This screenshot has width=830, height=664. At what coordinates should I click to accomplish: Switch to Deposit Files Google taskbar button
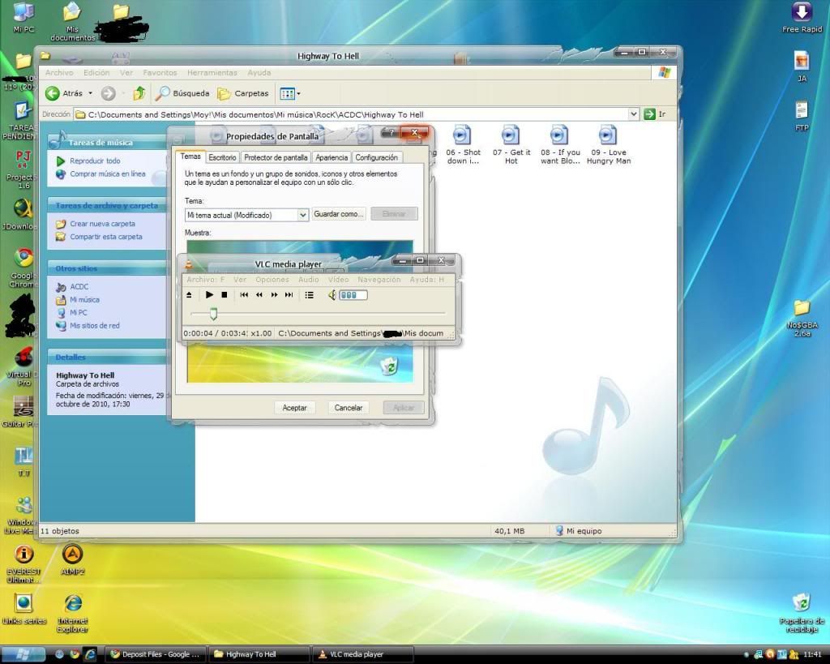click(155, 654)
